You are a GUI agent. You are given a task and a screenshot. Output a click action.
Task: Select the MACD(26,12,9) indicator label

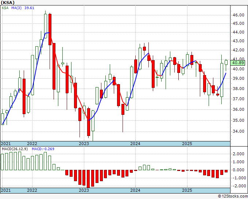pyautogui.click(x=15, y=149)
